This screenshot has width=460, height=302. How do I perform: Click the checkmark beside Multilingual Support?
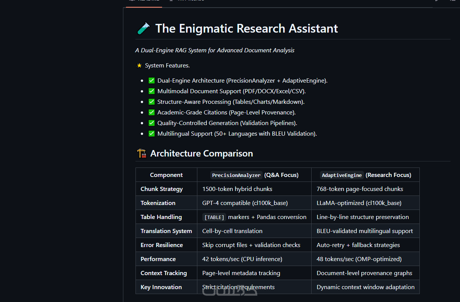pyautogui.click(x=151, y=134)
